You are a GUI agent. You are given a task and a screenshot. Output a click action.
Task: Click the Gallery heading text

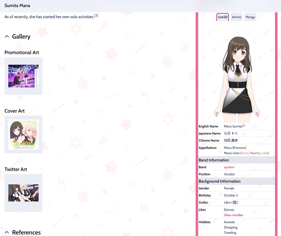pos(21,37)
